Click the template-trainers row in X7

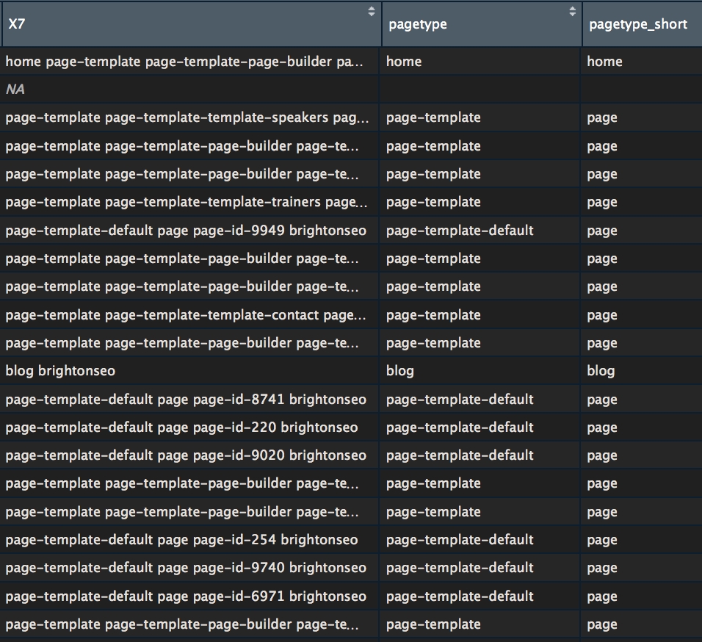187,202
